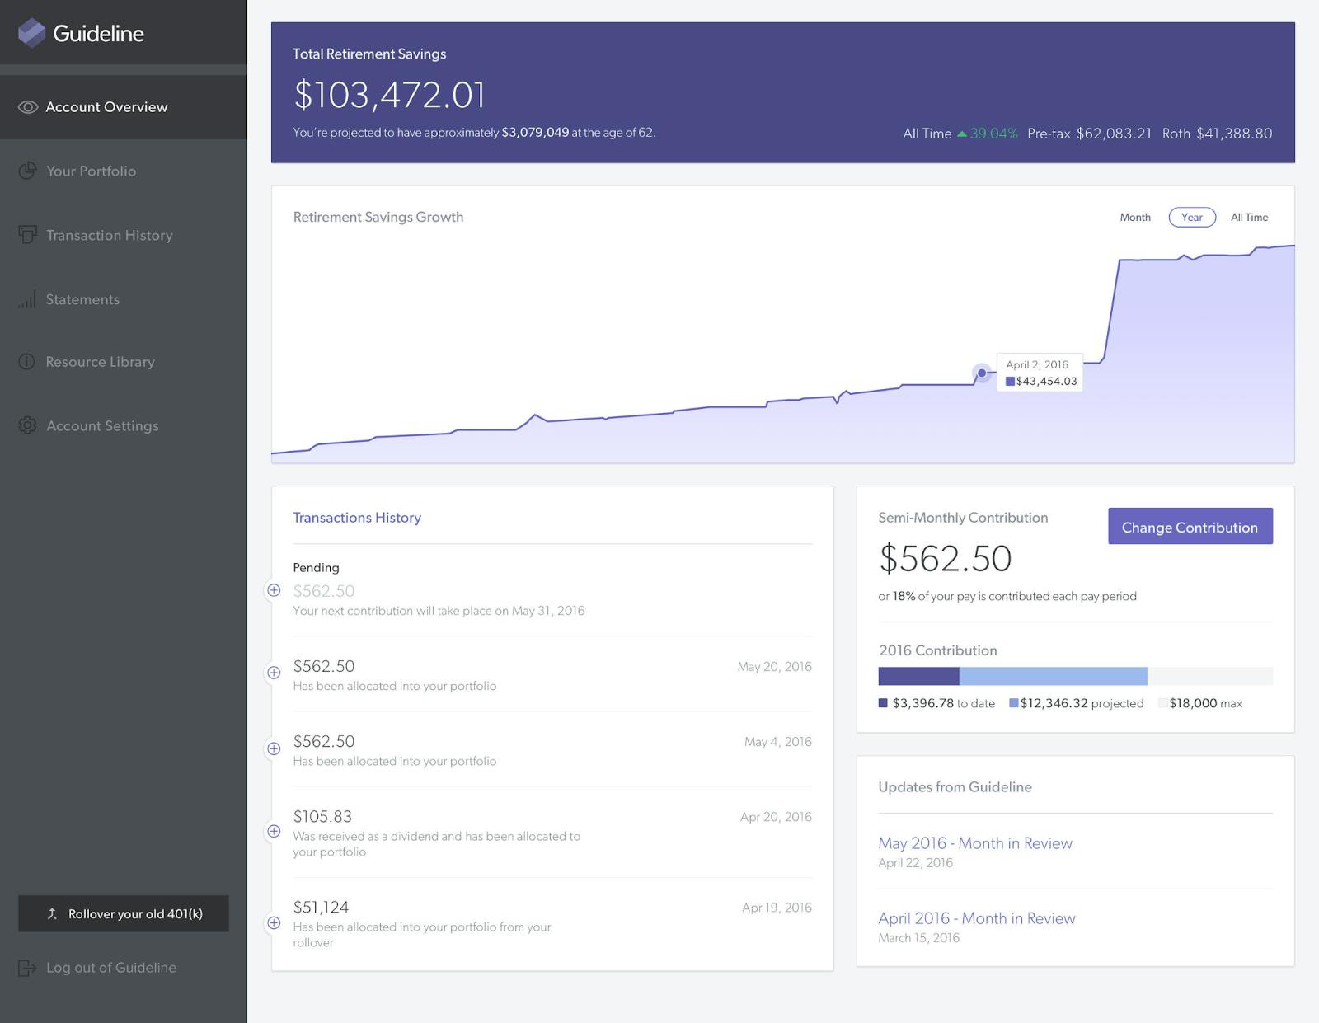Open May 2016 - Month in Review
The width and height of the screenshot is (1319, 1023).
coord(974,843)
